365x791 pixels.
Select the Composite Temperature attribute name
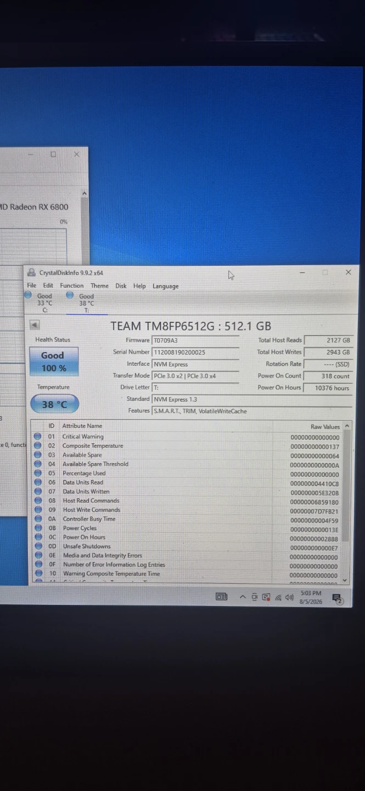point(93,445)
